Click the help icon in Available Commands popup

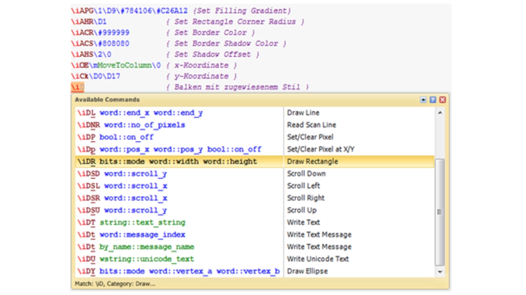[433, 100]
